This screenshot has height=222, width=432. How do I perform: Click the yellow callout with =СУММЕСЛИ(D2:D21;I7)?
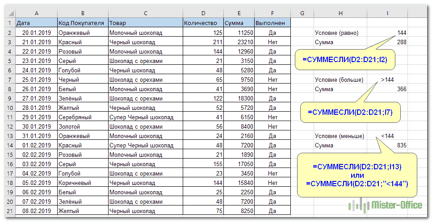pyautogui.click(x=350, y=112)
